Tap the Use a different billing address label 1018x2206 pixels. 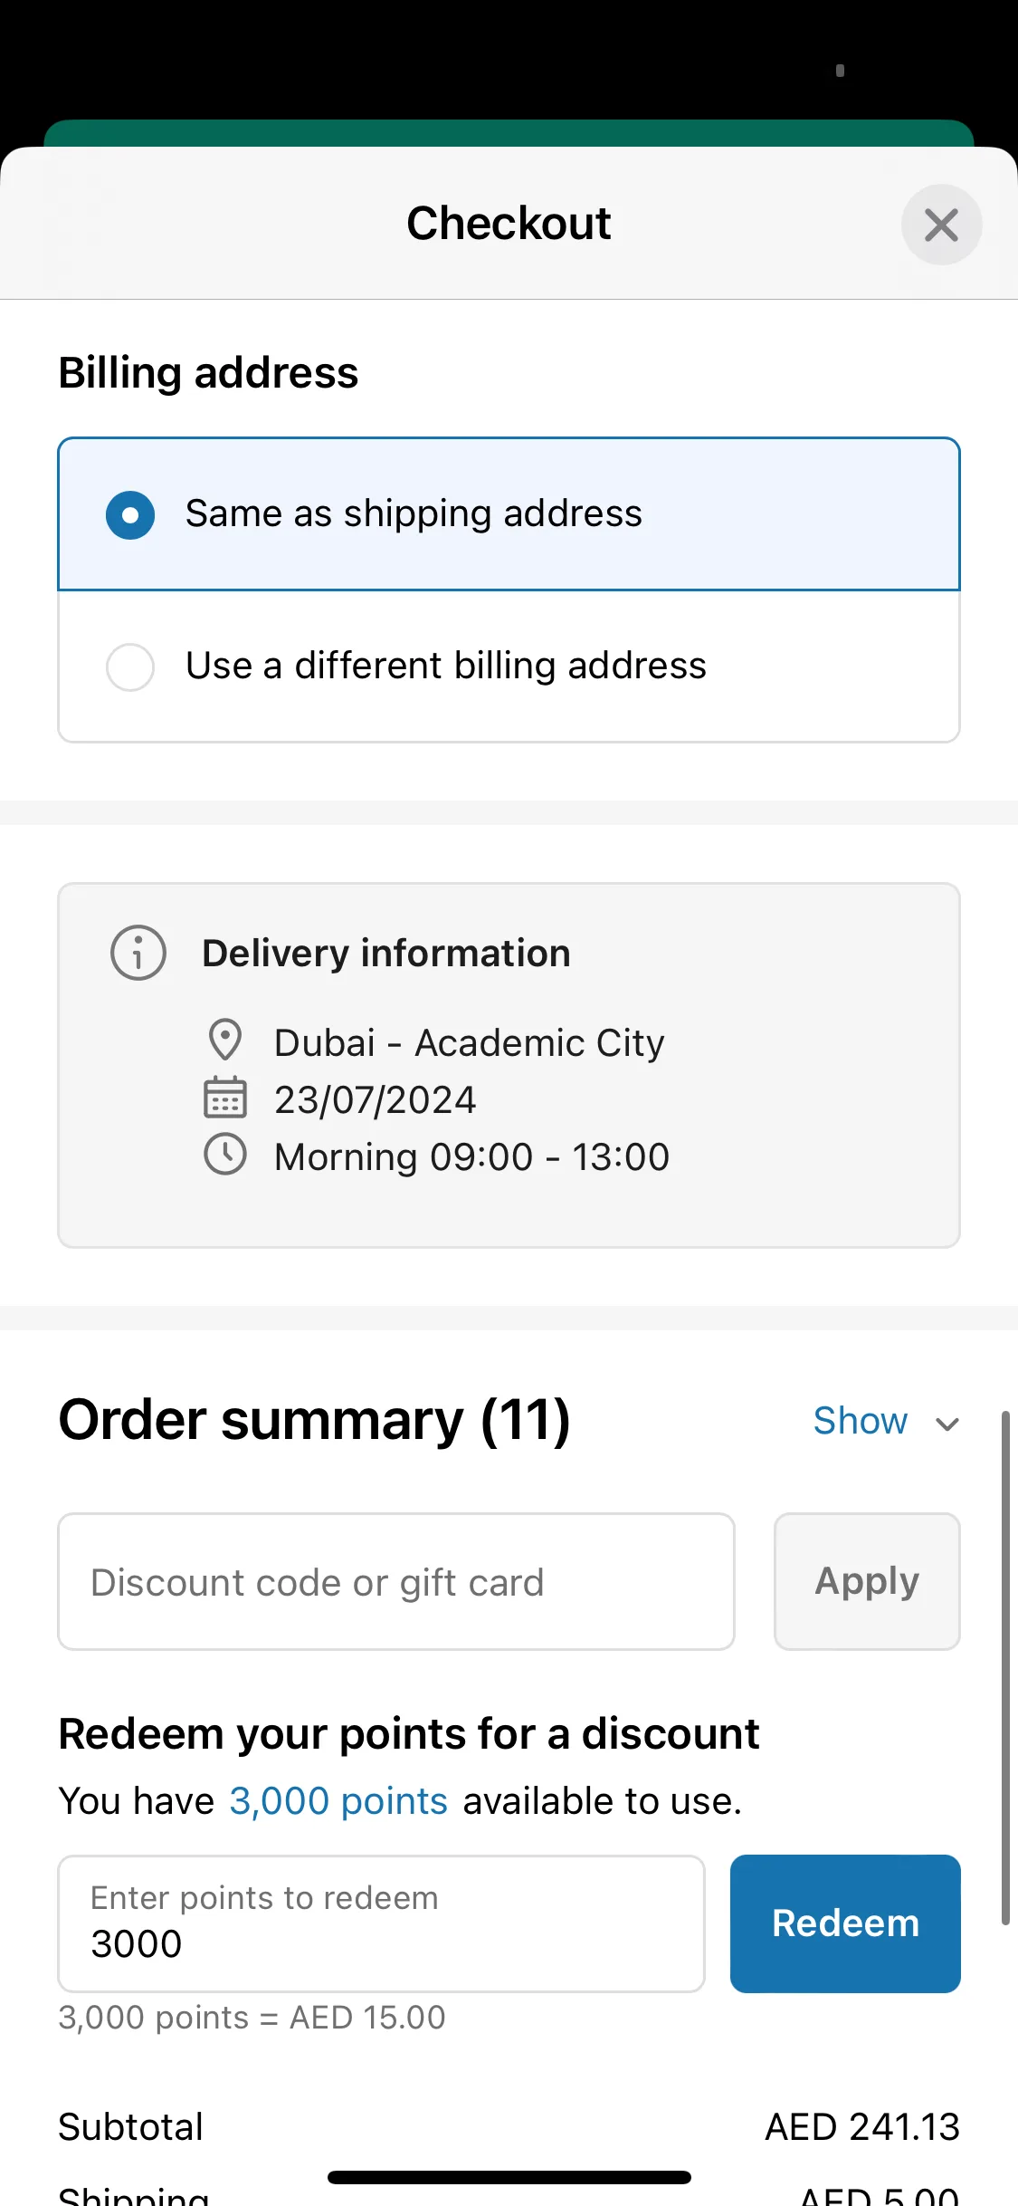click(x=446, y=666)
